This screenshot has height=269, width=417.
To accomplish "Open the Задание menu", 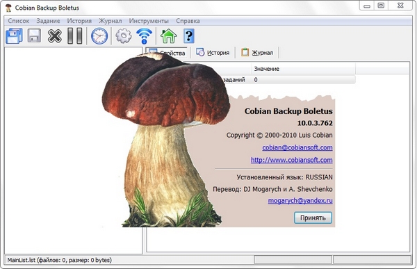I will pyautogui.click(x=48, y=21).
